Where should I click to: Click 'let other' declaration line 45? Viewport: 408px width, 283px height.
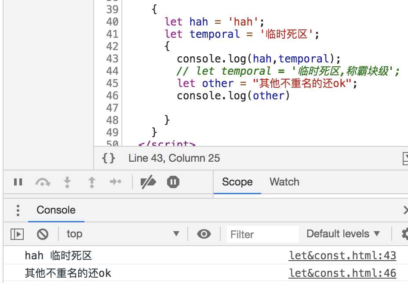pos(267,83)
